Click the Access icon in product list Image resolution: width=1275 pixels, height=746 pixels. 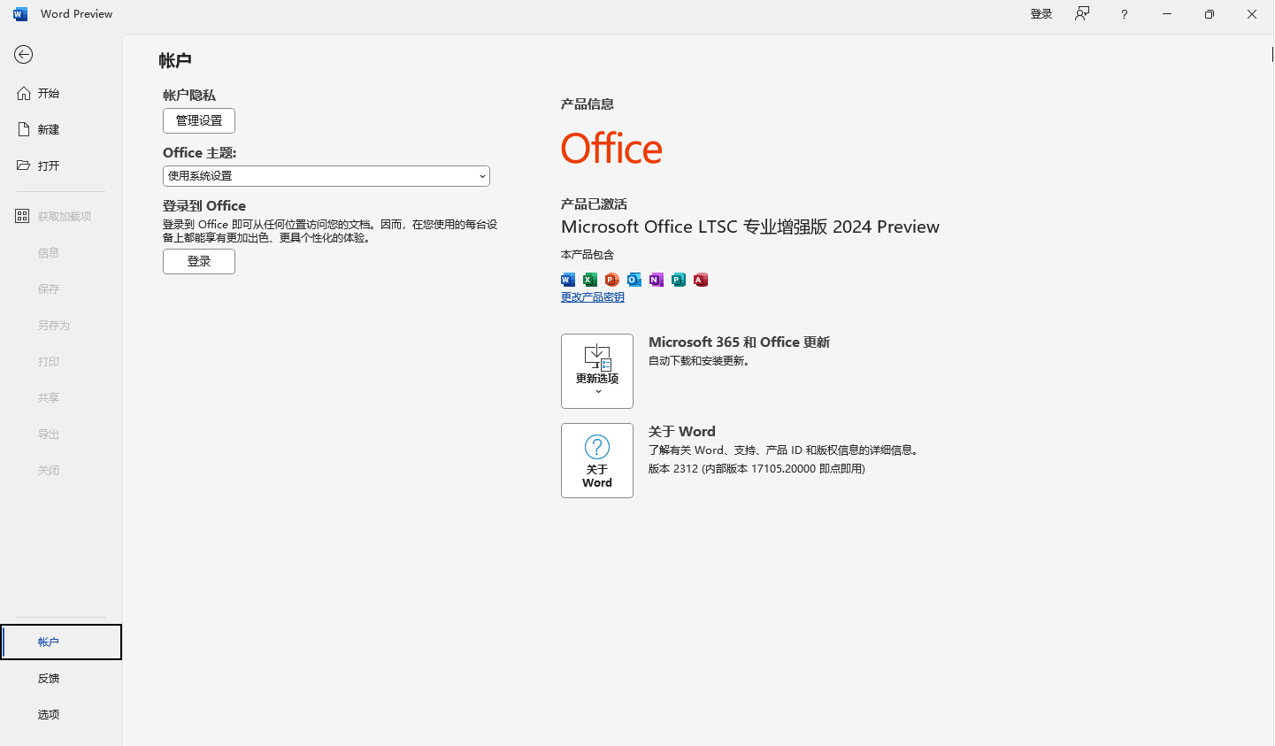pyautogui.click(x=701, y=280)
